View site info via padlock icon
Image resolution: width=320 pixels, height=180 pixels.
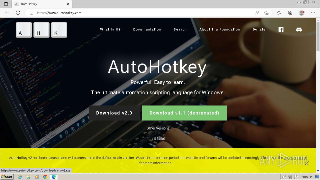coord(31,13)
